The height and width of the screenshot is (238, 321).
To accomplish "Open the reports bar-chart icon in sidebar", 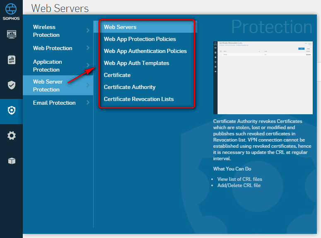I will pos(12,60).
